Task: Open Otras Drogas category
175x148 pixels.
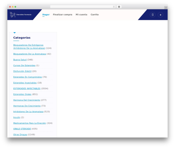Action: tap(20, 135)
